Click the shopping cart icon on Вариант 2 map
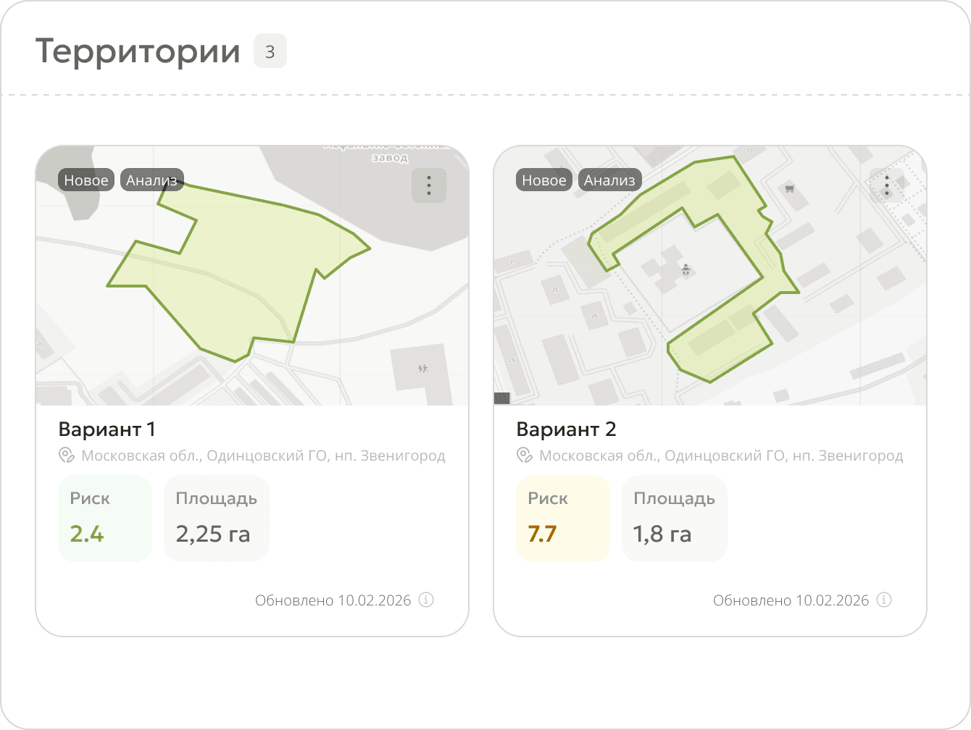The image size is (971, 730). click(x=790, y=189)
